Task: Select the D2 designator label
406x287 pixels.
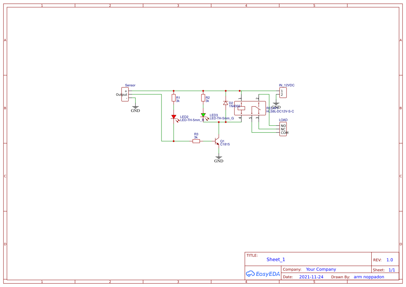Action: coord(231,103)
